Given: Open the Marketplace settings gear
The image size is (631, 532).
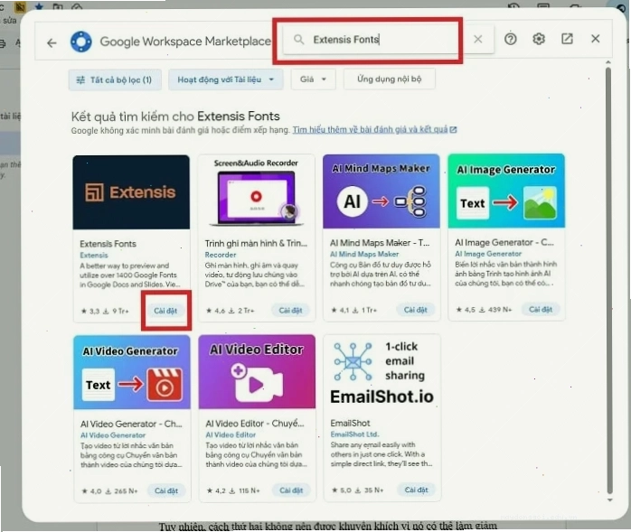Looking at the screenshot, I should [x=539, y=39].
